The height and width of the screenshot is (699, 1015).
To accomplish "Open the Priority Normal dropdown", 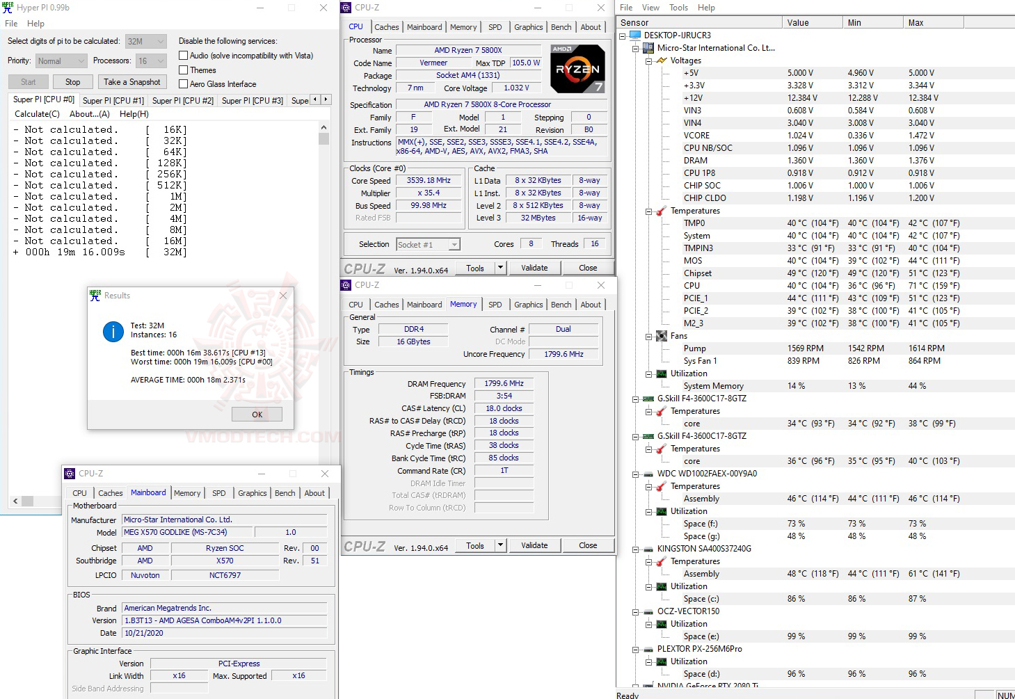I will 61,61.
